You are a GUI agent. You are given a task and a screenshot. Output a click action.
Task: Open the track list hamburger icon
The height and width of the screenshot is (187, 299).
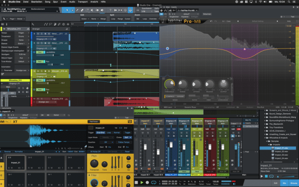(3, 24)
